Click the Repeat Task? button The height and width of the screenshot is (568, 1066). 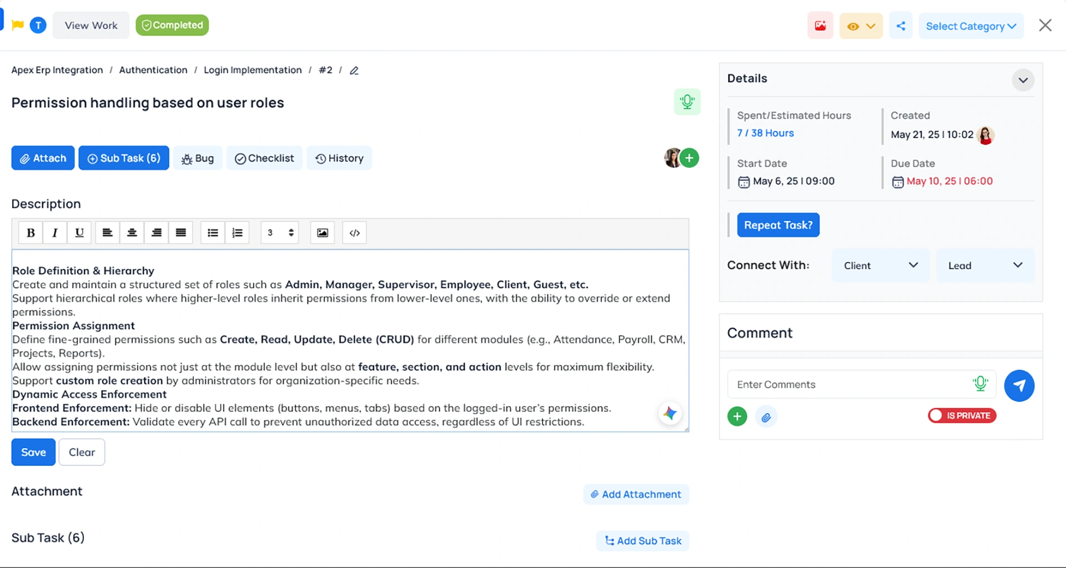point(778,225)
